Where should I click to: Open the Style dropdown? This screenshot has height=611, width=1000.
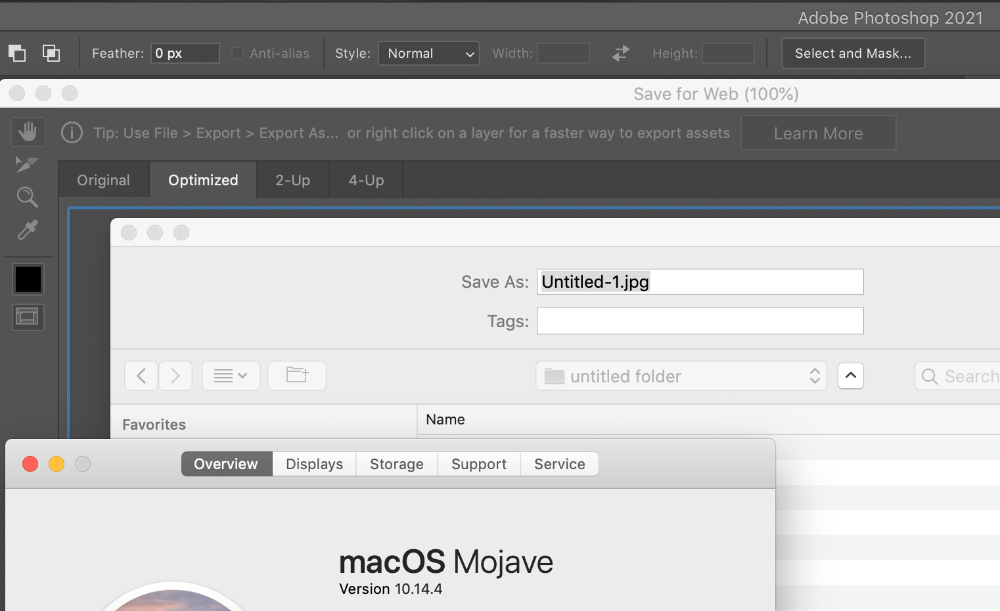428,53
